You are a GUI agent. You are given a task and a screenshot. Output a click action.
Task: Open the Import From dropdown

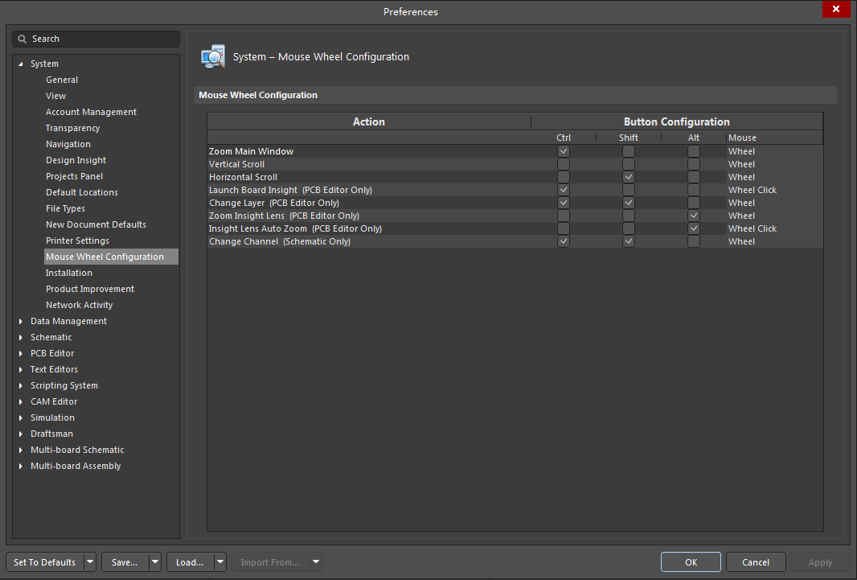[x=315, y=562]
